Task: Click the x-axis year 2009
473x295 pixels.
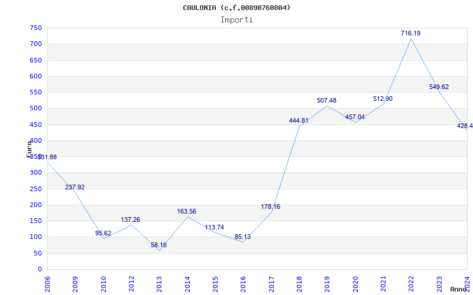Action: 75,284
